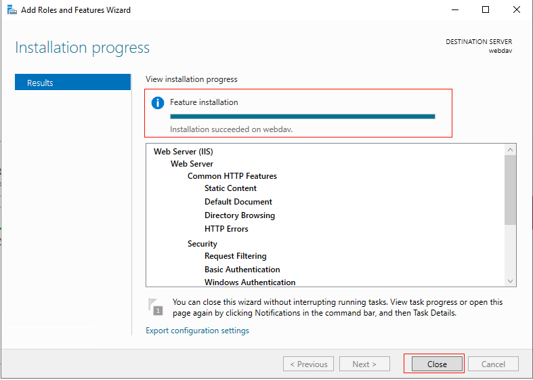
Task: Click the Add Roles wizard title icon
Action: point(12,10)
